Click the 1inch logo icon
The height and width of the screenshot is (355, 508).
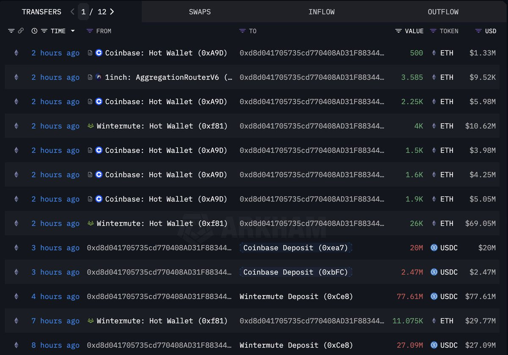click(x=99, y=77)
